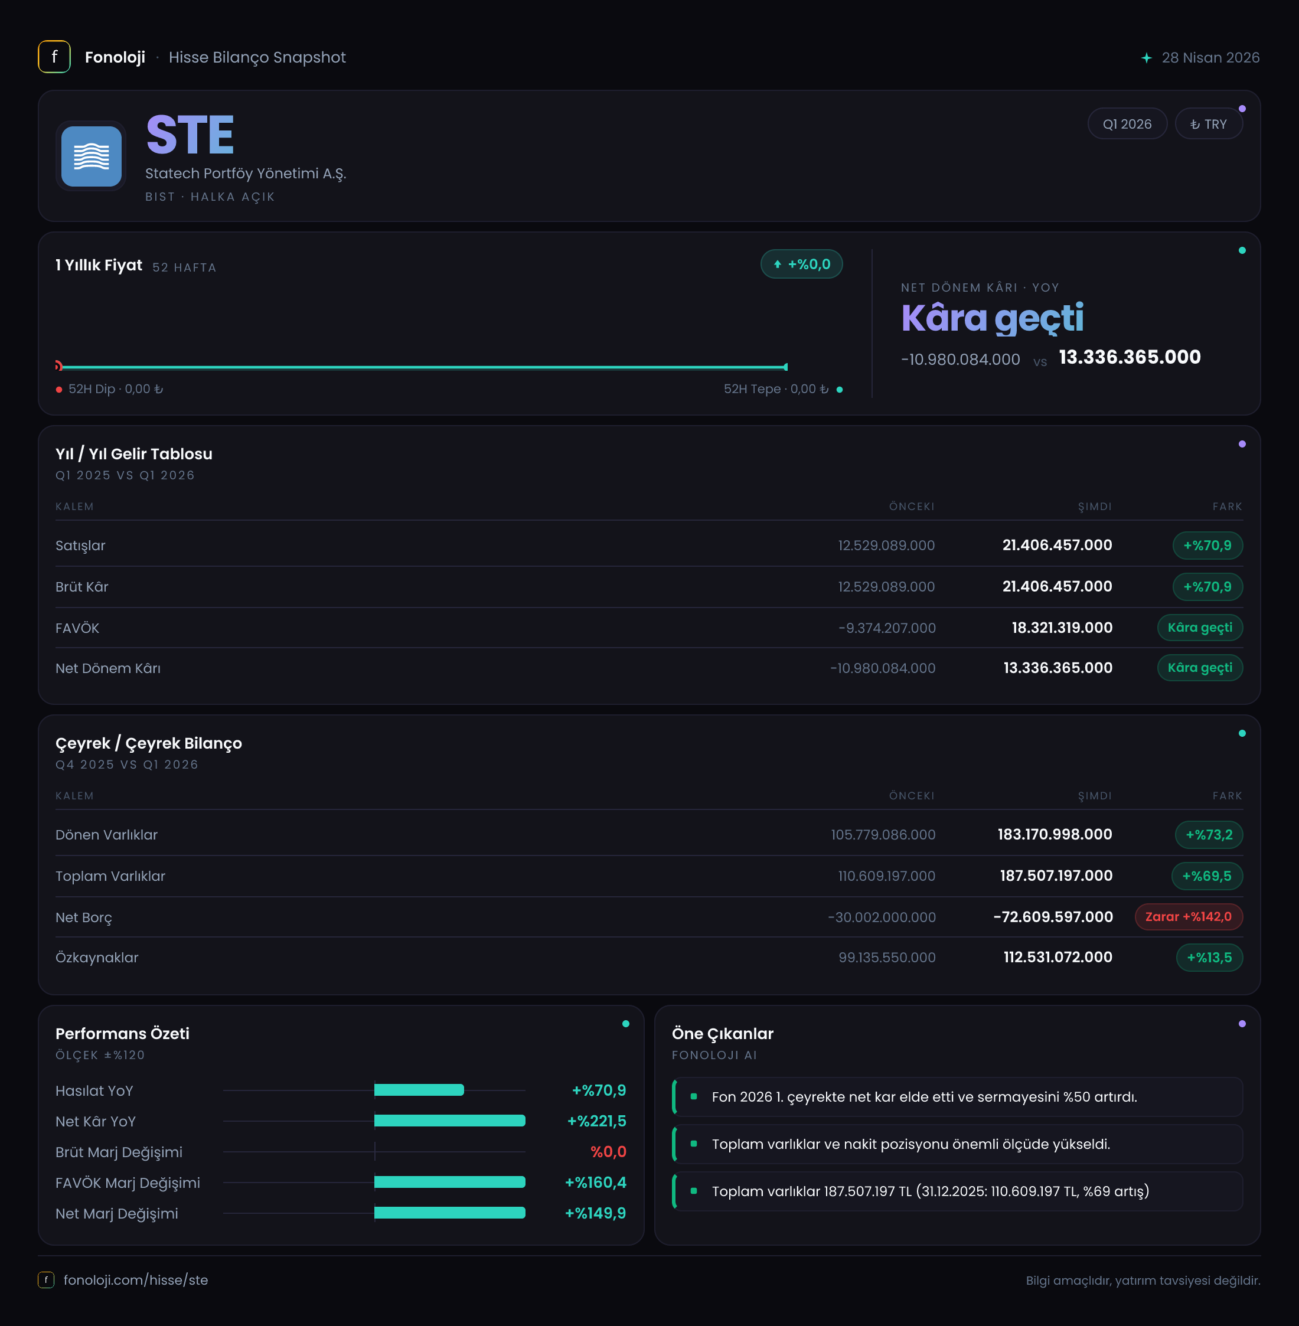This screenshot has height=1326, width=1299.
Task: Click the Brüt Kâr current value 21.406.457.000
Action: 1057,587
